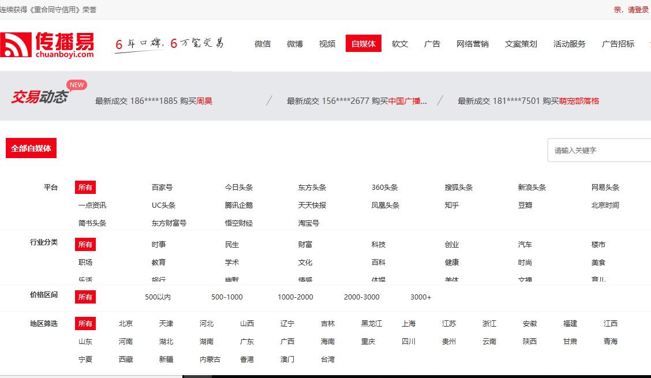This screenshot has height=378, width=651.
Task: Click the 全部自媒体 button
Action: [31, 148]
